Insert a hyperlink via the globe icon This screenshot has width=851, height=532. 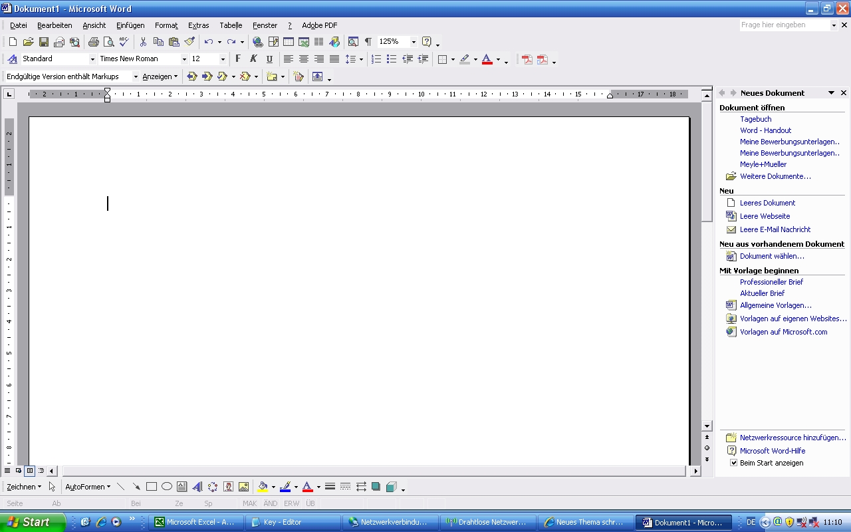tap(257, 42)
